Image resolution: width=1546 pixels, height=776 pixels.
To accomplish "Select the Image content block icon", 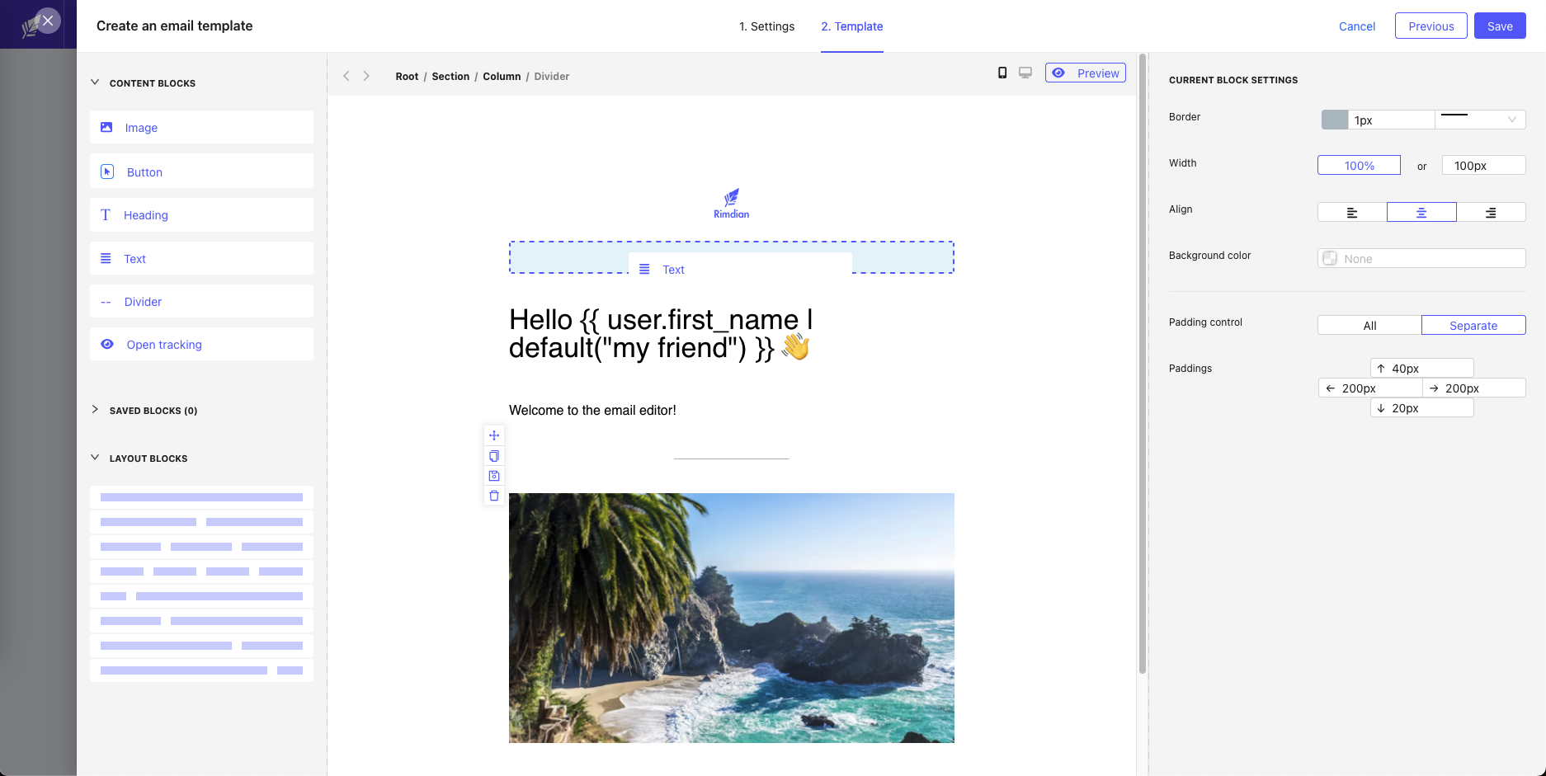I will pos(106,127).
